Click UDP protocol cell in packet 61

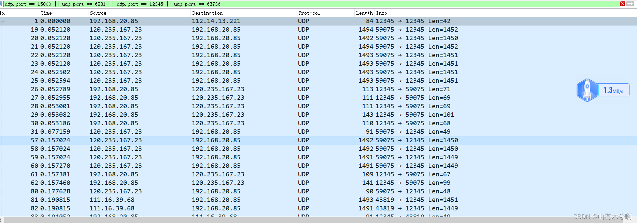point(303,174)
